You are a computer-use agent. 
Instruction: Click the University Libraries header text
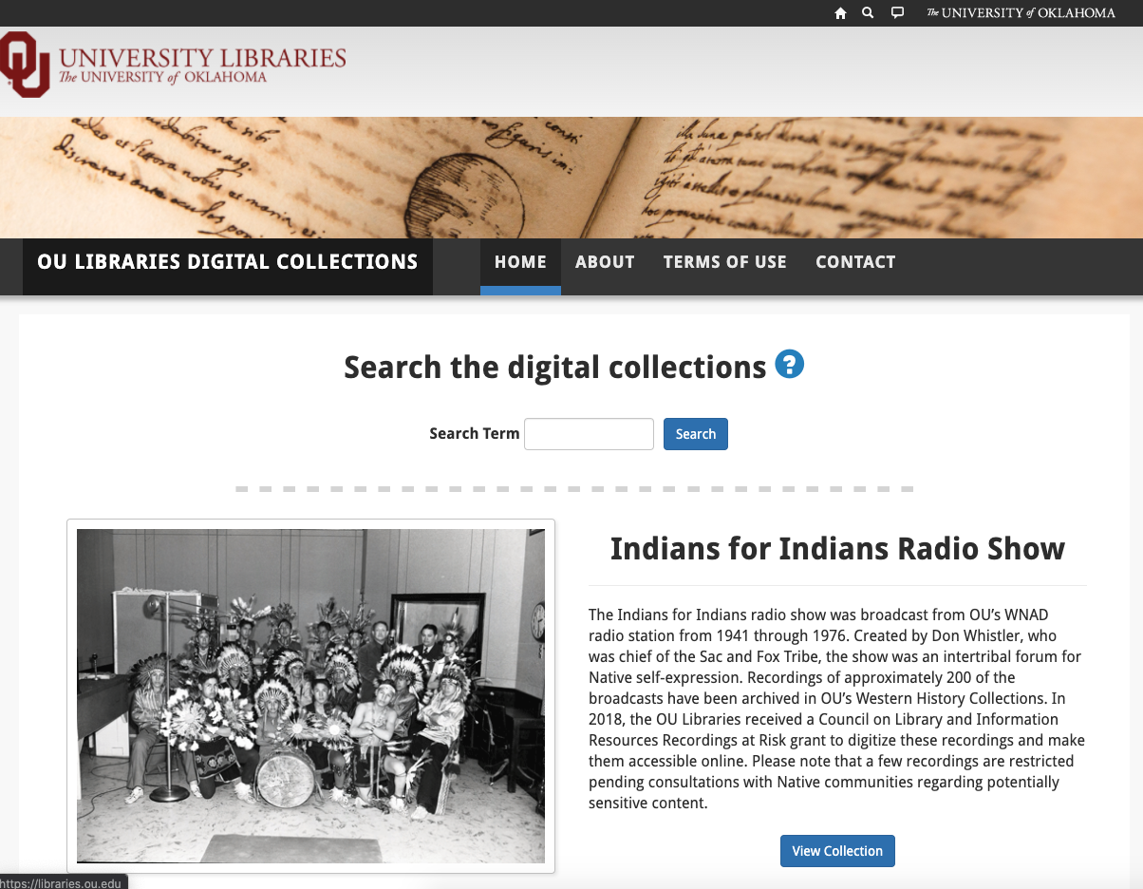[x=202, y=59]
